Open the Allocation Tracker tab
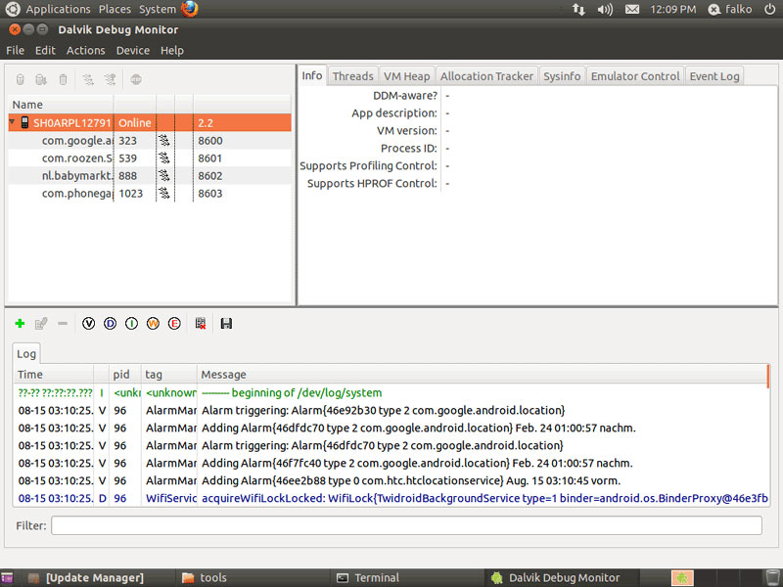The width and height of the screenshot is (783, 587). 486,76
